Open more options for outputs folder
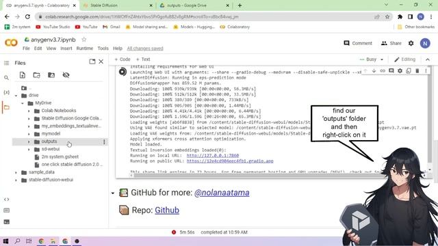The image size is (438, 246). (104, 141)
